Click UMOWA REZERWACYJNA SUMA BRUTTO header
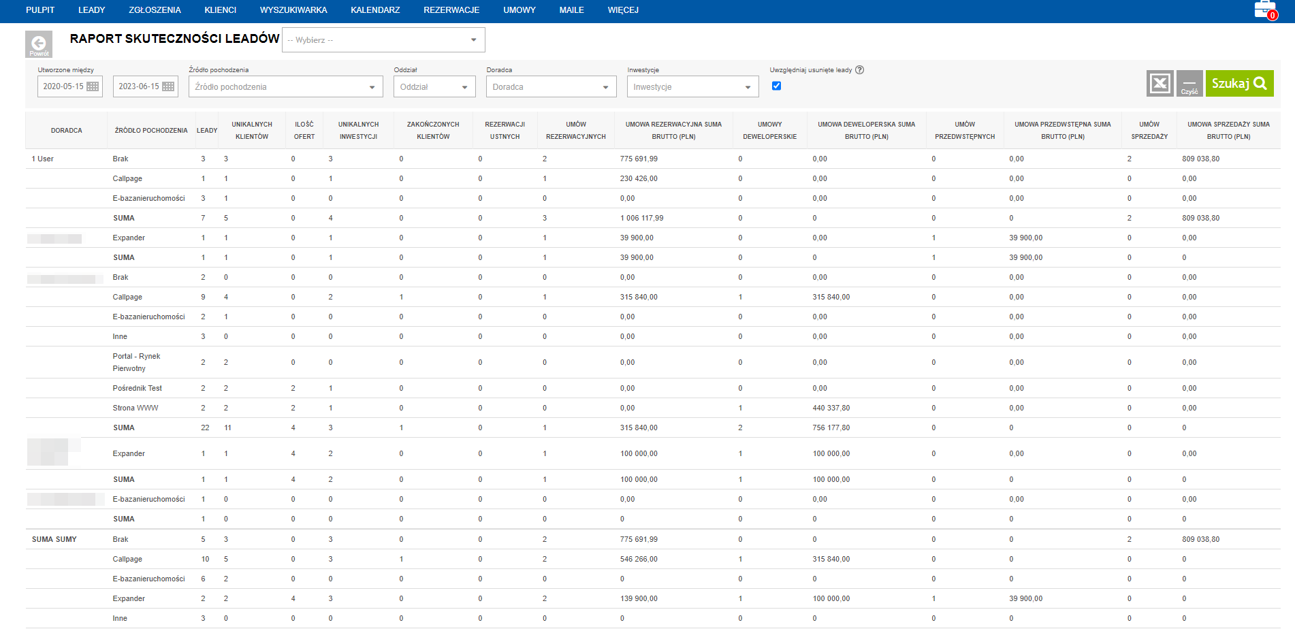 (673, 130)
